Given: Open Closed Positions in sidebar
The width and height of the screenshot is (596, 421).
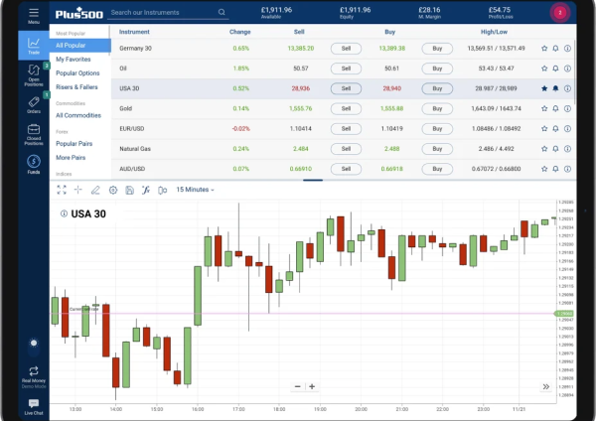Looking at the screenshot, I should 34,134.
